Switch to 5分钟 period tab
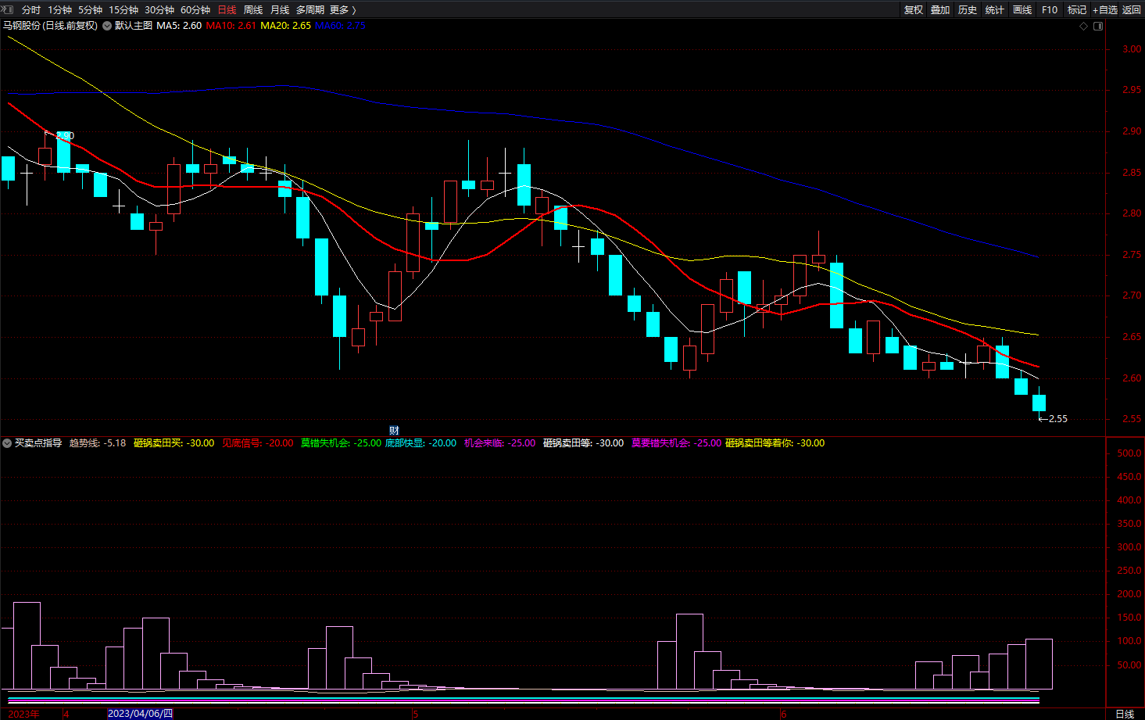 [90, 9]
